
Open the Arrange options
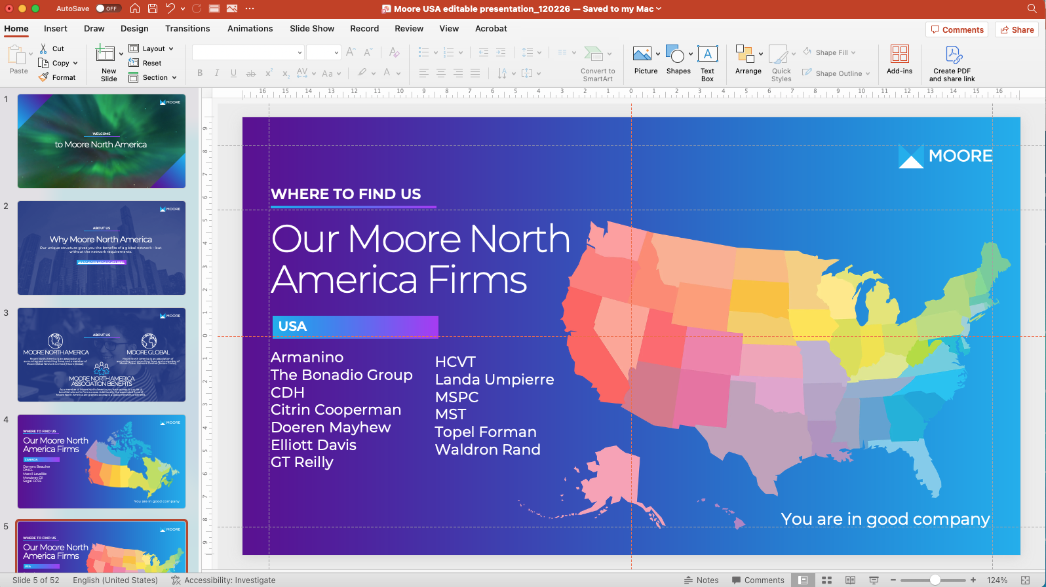(748, 60)
